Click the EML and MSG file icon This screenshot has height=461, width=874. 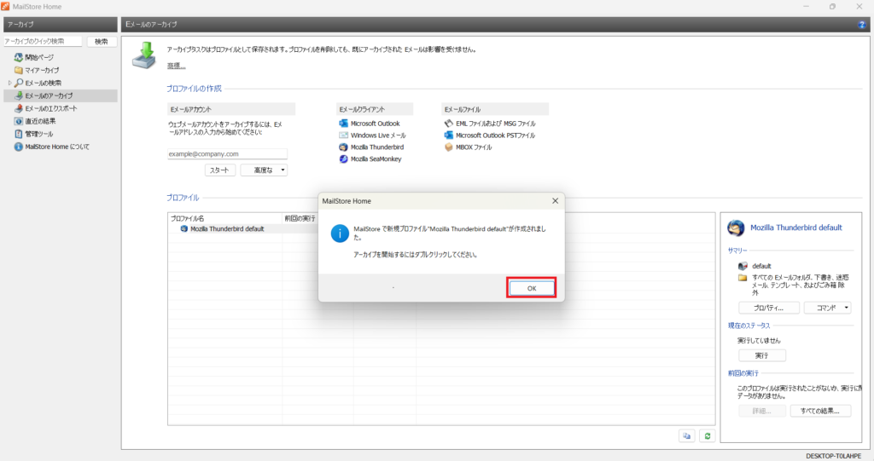449,123
